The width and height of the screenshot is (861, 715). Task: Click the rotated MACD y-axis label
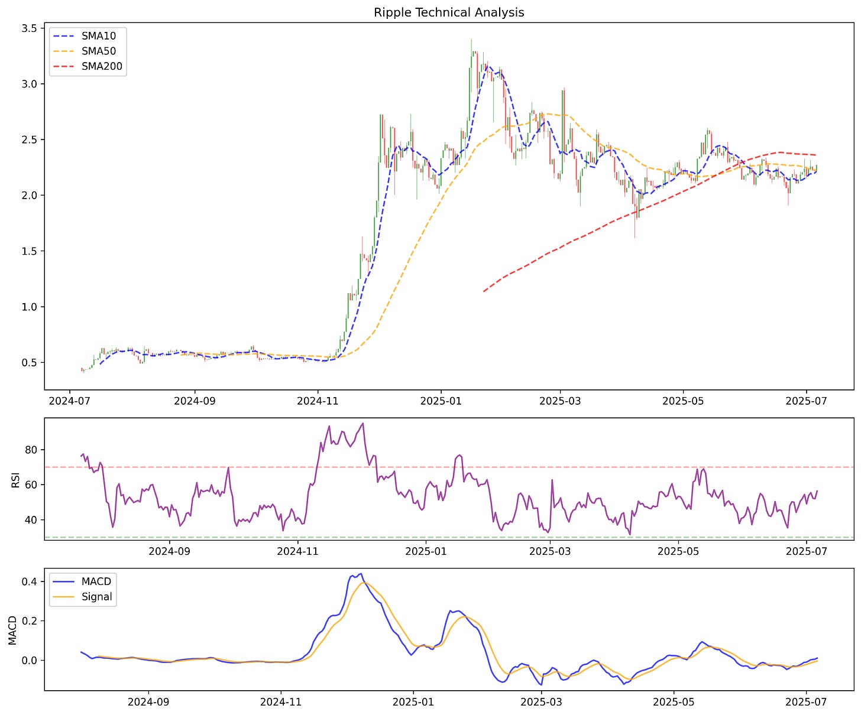[x=13, y=629]
